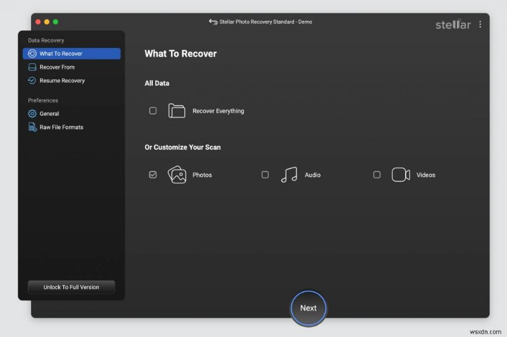The width and height of the screenshot is (507, 337).
Task: Click the Audio music note icon
Action: tap(289, 175)
